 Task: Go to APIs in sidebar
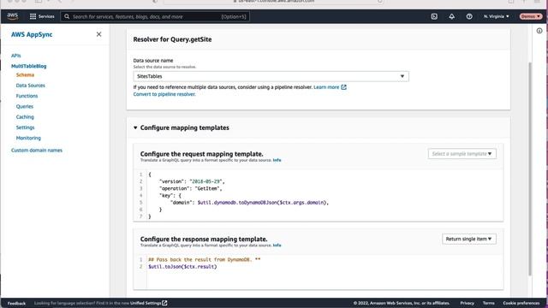tap(15, 56)
